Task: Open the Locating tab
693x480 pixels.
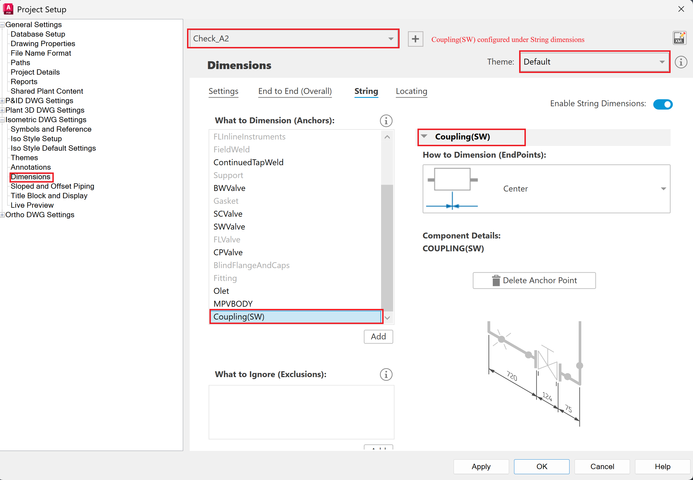Action: [x=411, y=91]
